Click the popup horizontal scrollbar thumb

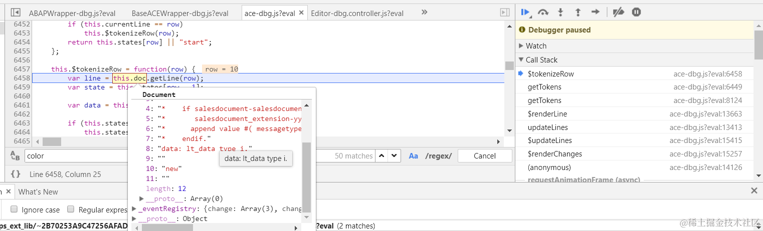pyautogui.click(x=167, y=227)
